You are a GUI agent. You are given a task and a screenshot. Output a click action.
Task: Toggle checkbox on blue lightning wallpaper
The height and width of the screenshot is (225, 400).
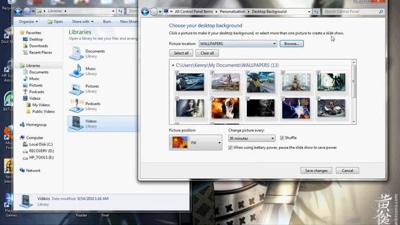coord(283,99)
